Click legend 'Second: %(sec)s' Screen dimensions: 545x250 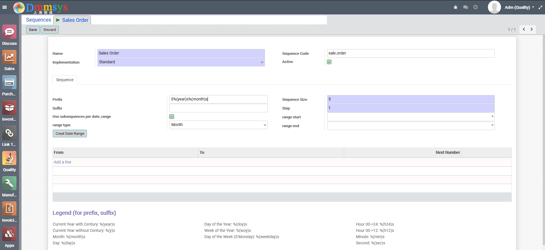[370, 243]
